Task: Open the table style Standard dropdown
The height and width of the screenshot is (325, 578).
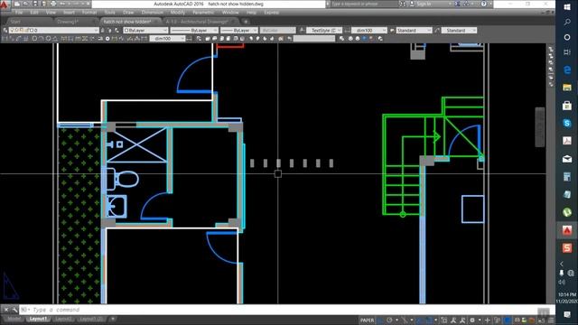Action: 414,30
